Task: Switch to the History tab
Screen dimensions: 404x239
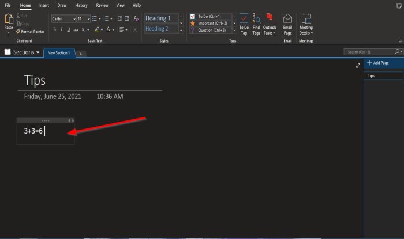Action: click(x=81, y=5)
